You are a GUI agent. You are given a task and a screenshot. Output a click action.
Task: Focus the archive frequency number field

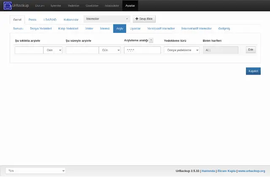click(x=29, y=50)
